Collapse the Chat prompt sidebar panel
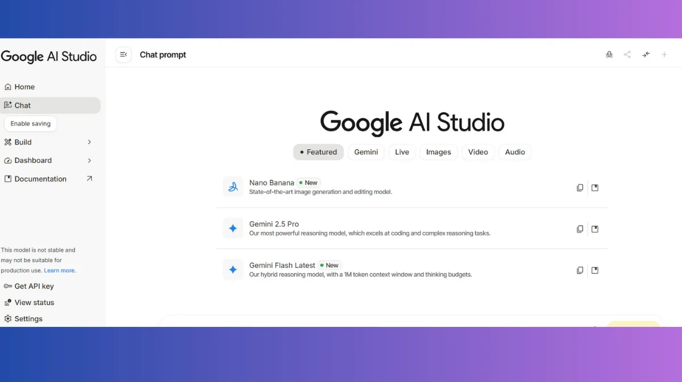This screenshot has width=682, height=382. (x=123, y=55)
